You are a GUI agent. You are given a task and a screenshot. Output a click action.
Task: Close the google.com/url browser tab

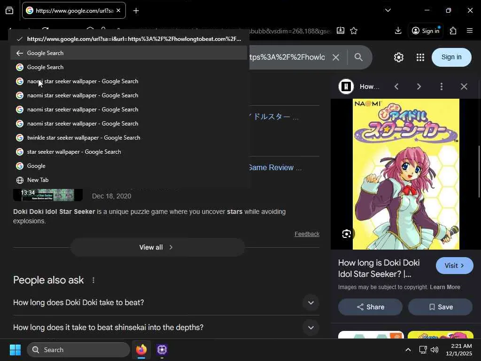pos(118,10)
